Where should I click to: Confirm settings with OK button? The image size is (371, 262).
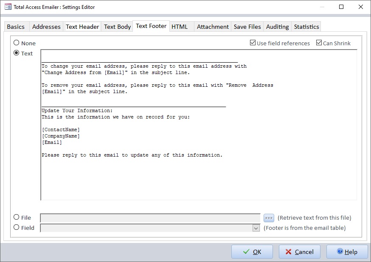[x=252, y=252]
